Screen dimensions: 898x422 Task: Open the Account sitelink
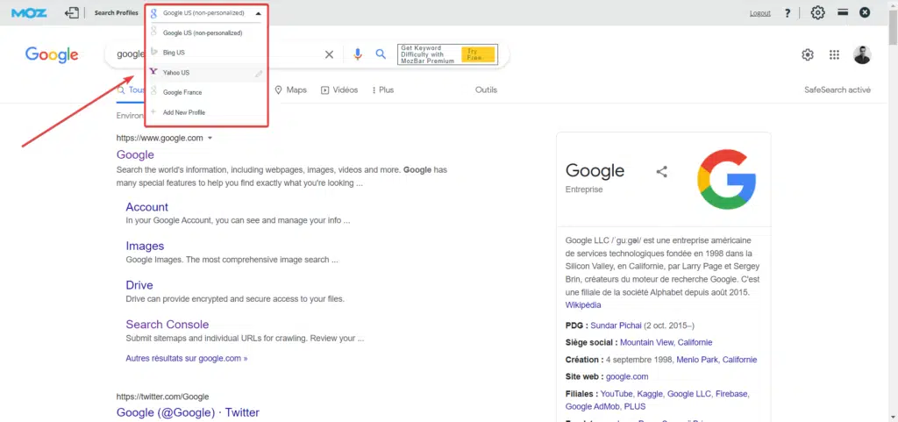pyautogui.click(x=147, y=207)
